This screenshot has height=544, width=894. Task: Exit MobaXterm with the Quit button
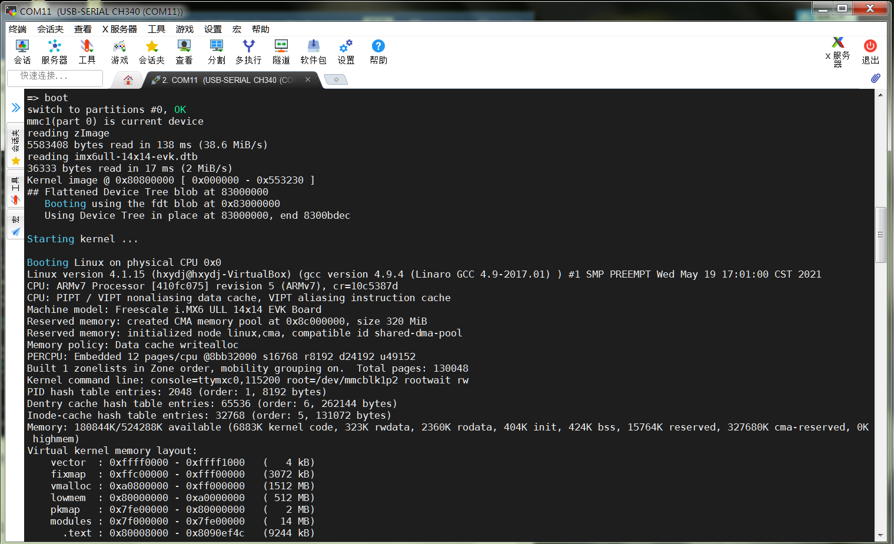click(x=870, y=51)
